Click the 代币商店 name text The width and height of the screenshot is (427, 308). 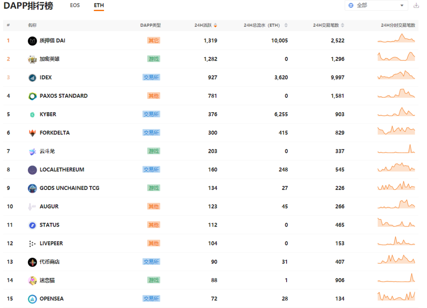50,262
